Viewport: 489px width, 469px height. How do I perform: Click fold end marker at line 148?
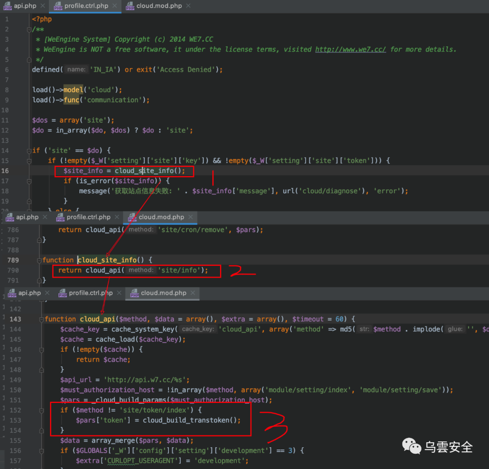pos(42,370)
